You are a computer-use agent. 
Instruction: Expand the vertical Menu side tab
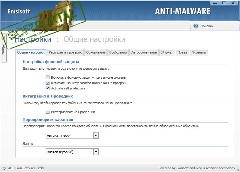click(3, 48)
